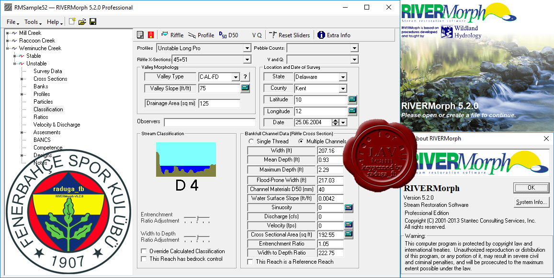Open file using the folder icon

pyautogui.click(x=82, y=22)
